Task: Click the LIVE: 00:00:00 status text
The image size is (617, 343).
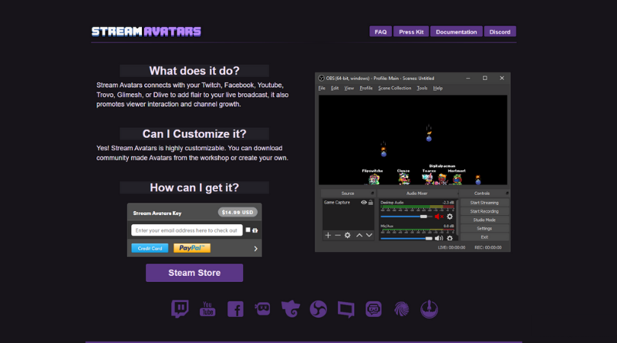Action: coord(451,247)
